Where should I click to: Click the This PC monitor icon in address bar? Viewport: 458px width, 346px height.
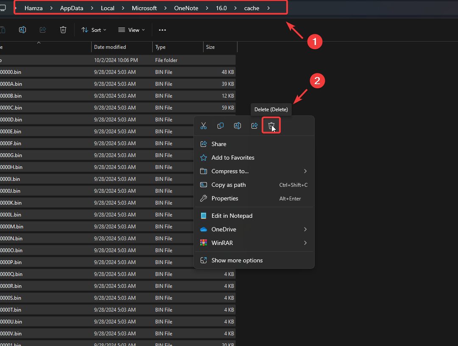pyautogui.click(x=3, y=8)
